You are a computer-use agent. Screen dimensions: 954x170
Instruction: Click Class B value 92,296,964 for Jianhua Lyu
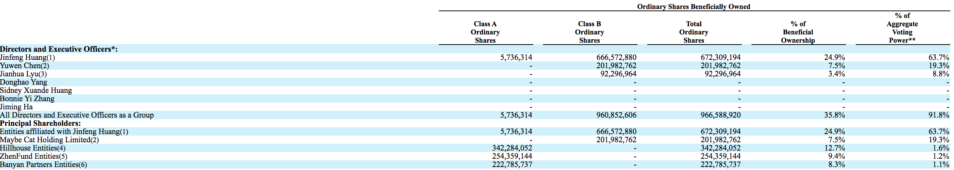click(x=618, y=74)
